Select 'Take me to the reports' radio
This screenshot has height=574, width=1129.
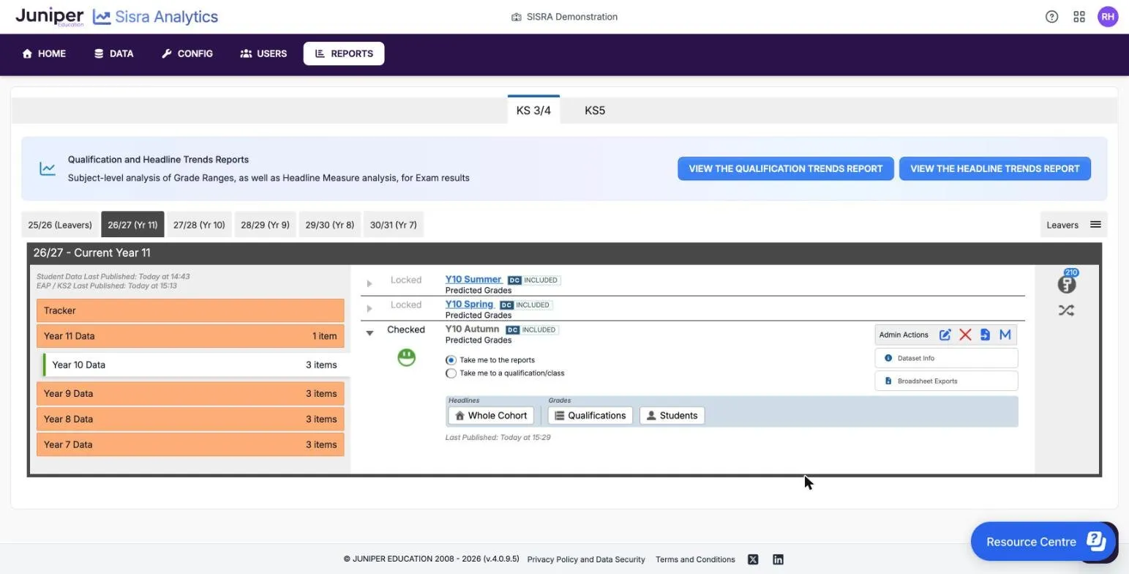451,360
